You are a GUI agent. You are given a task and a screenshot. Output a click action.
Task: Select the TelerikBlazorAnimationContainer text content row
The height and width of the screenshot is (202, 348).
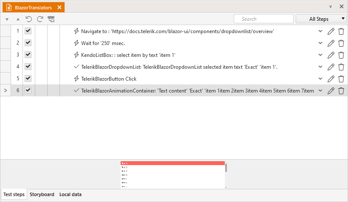198,91
